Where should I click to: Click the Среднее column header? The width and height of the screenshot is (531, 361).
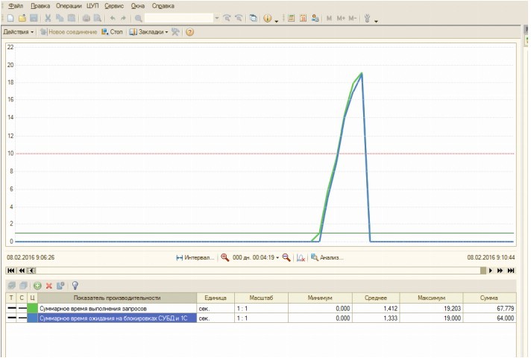(x=376, y=298)
